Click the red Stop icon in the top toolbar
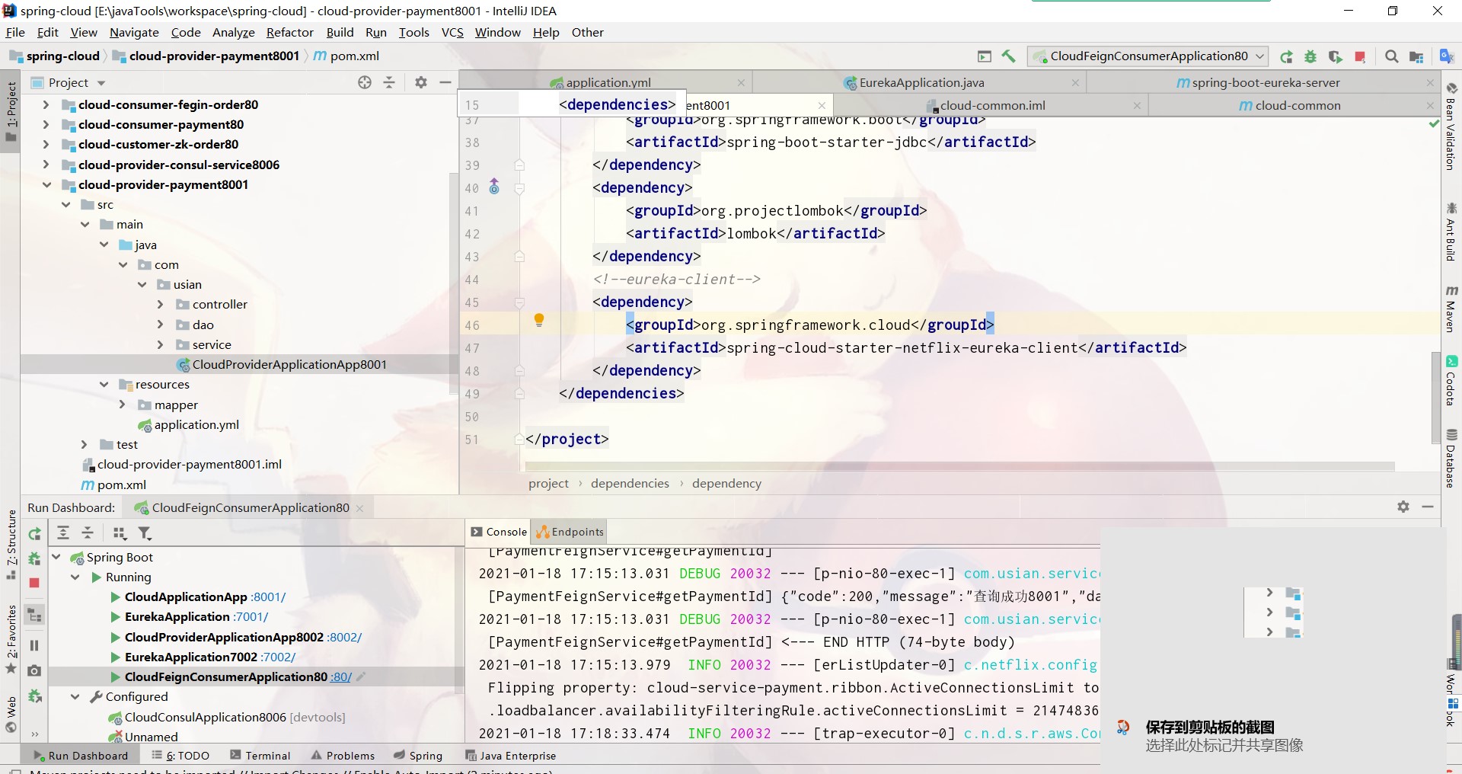1462x774 pixels. point(1360,56)
